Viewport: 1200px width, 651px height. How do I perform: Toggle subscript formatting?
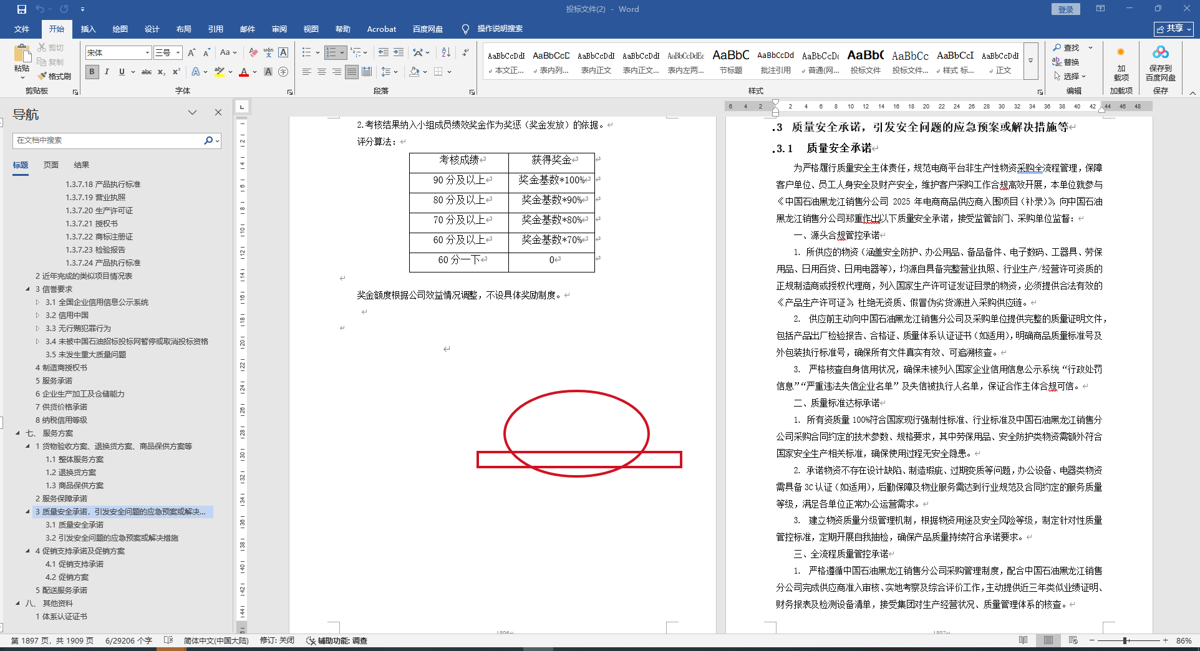(162, 72)
